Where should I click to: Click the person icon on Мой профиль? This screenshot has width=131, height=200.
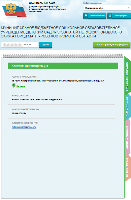coord(110,16)
